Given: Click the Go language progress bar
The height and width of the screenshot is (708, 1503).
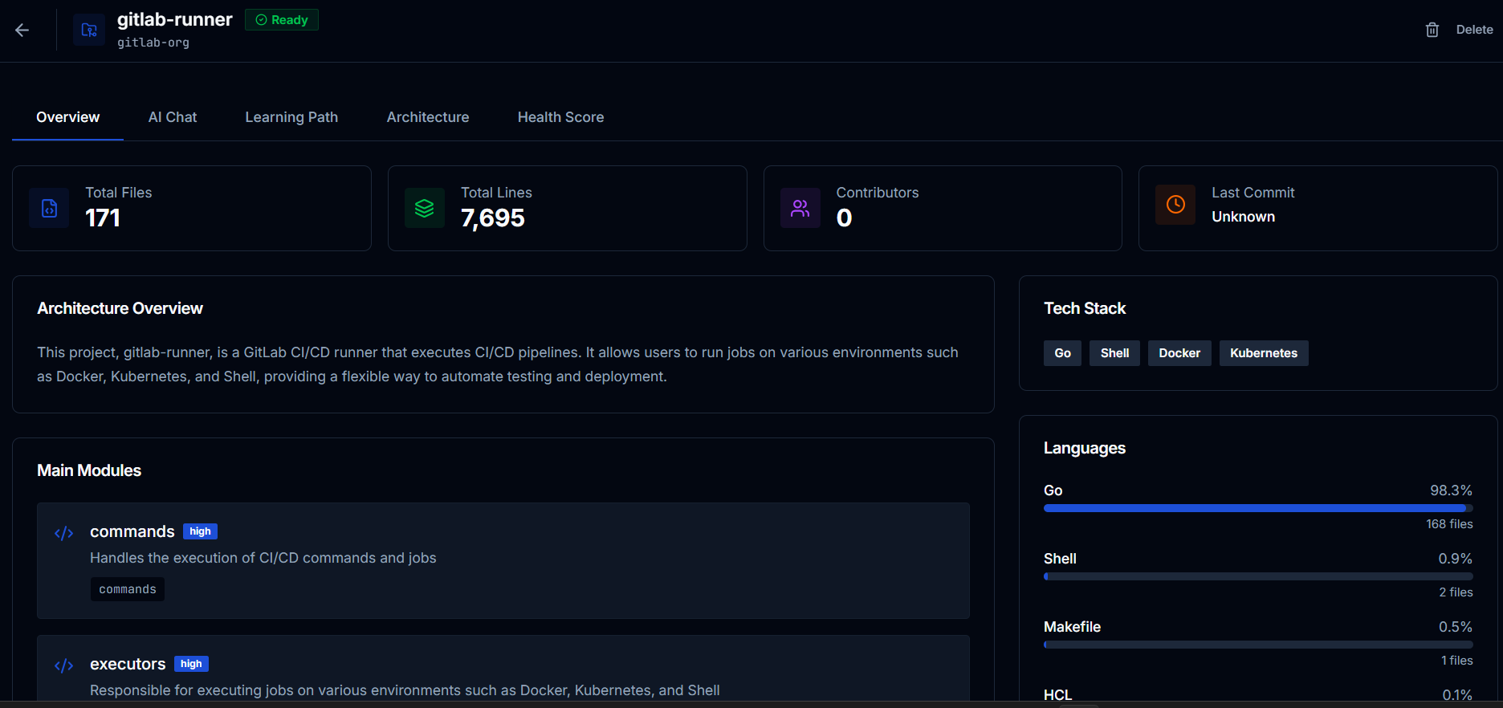Looking at the screenshot, I should pos(1258,508).
